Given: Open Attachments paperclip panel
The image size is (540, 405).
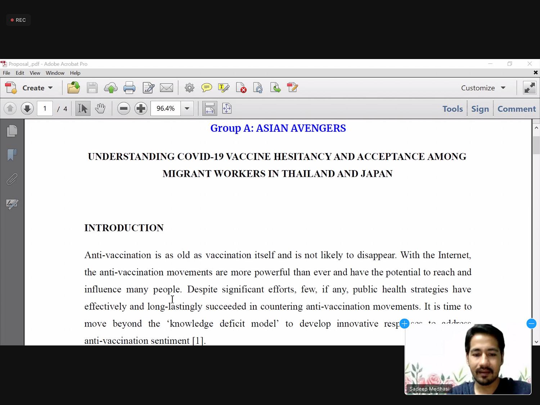Looking at the screenshot, I should [x=12, y=179].
